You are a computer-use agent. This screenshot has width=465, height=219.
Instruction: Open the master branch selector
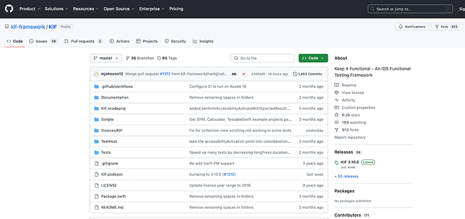point(106,58)
